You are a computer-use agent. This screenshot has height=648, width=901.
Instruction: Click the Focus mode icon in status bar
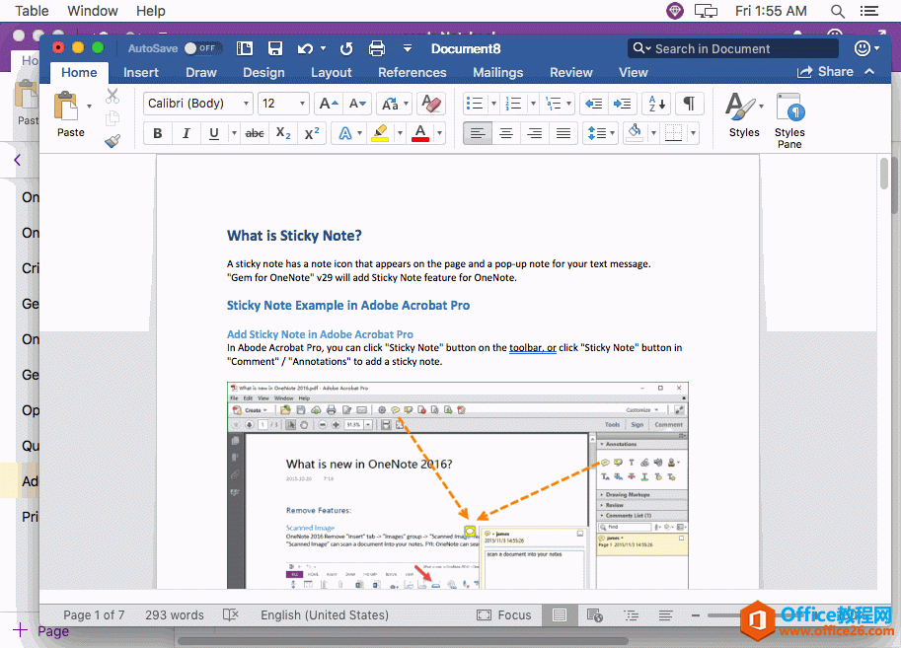(484, 615)
